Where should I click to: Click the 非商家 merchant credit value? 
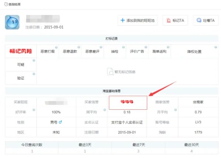pyautogui.click(x=198, y=102)
